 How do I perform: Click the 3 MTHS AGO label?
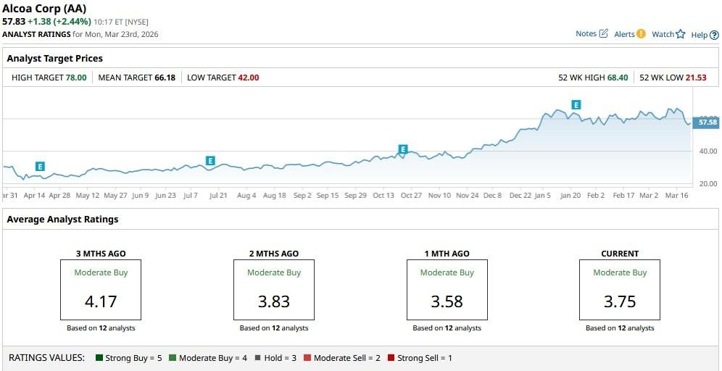101,254
